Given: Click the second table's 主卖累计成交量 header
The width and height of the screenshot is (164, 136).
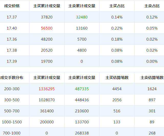Looking at the screenshot, I should click(82, 78).
